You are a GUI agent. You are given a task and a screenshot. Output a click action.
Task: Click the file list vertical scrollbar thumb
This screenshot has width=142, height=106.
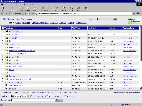141,45
